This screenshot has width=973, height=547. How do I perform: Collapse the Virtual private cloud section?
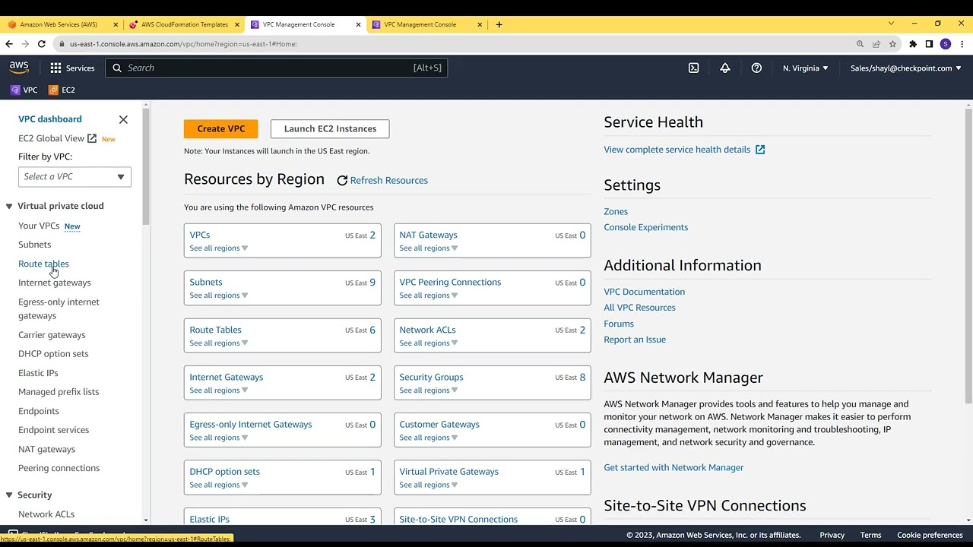9,206
